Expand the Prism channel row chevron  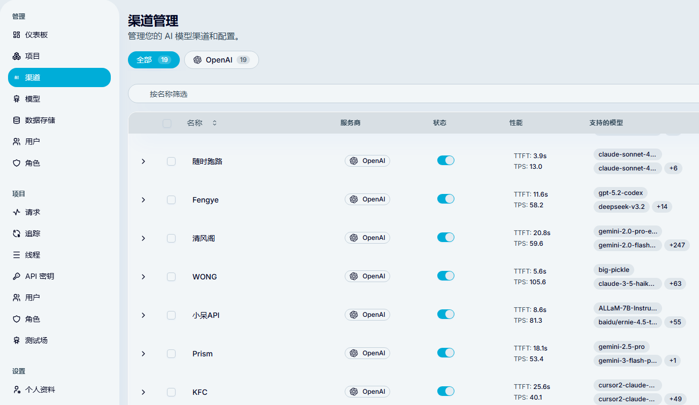(143, 354)
